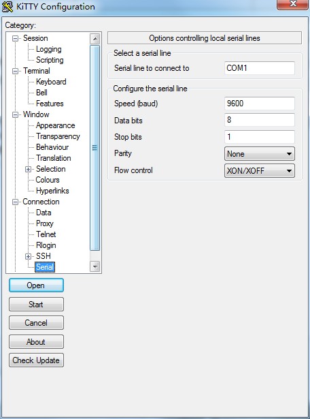Click the Check Update button

pos(36,360)
